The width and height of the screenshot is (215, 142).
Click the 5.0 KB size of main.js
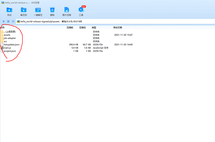[x=75, y=48]
